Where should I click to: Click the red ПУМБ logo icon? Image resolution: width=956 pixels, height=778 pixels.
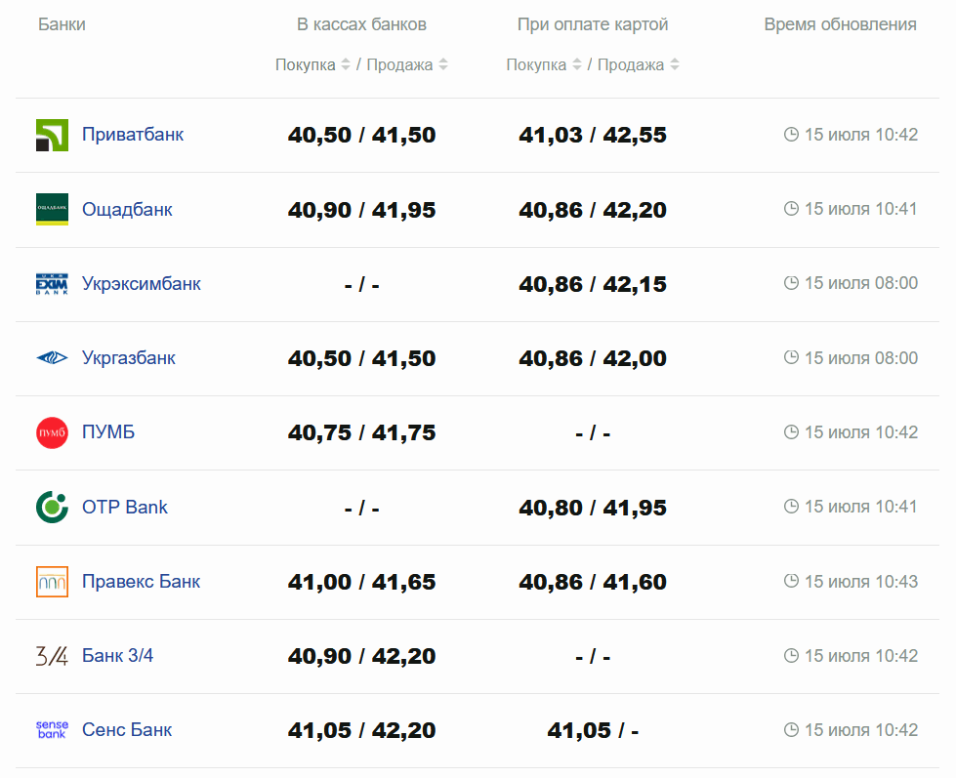click(52, 432)
